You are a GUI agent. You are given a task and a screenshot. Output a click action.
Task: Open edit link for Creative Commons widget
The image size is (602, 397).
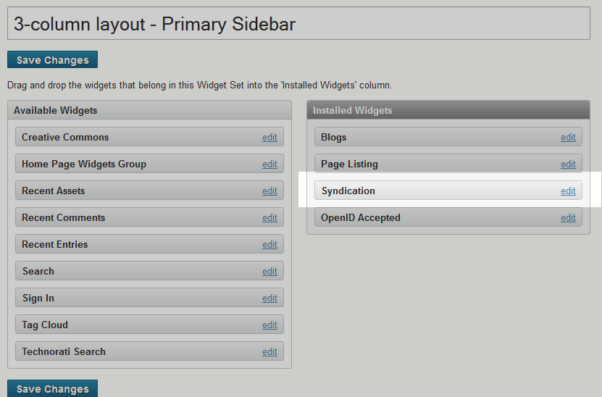click(269, 138)
